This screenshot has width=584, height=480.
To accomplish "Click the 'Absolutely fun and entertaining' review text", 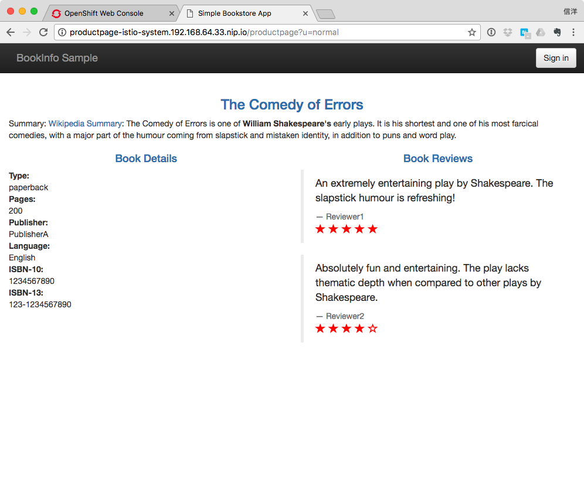I will point(428,283).
